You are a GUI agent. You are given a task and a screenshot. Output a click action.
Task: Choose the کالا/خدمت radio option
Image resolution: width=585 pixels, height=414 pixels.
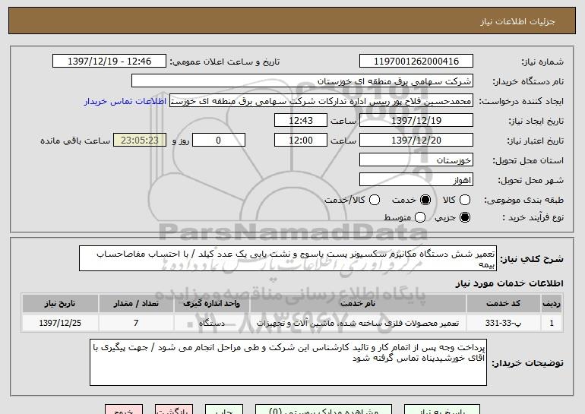coord(374,200)
